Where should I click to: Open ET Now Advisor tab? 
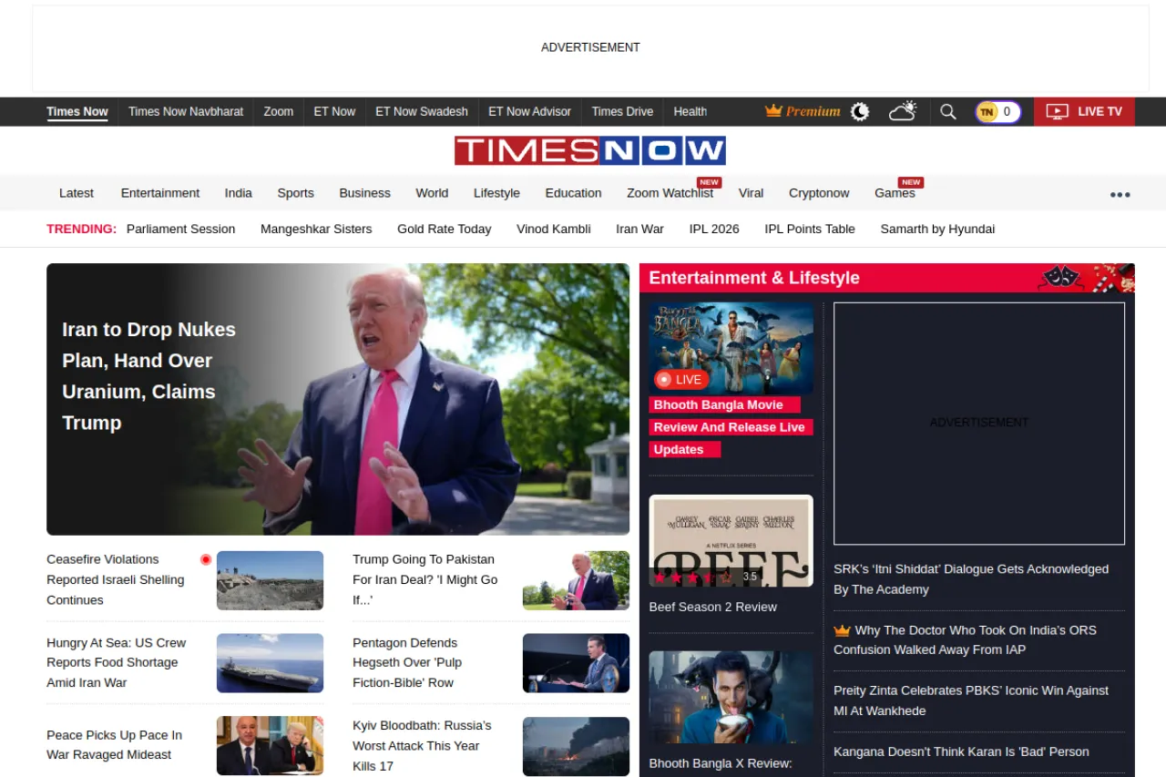(x=529, y=111)
